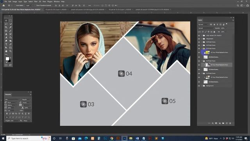Click the Home icon in options bar
250x141 pixels.
tap(4, 5)
